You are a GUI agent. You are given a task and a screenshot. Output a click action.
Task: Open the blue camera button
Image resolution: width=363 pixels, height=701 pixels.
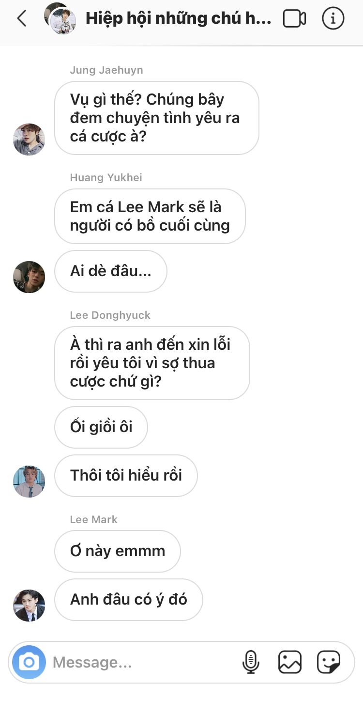coord(29,662)
